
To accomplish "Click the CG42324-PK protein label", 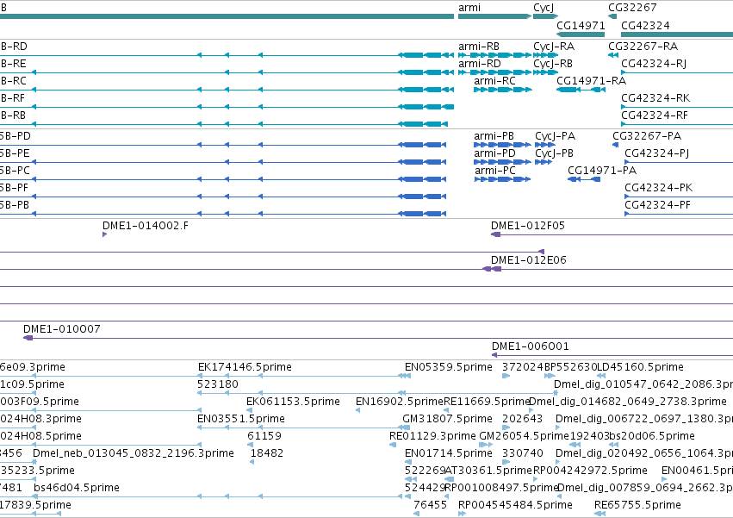I will 659,188.
